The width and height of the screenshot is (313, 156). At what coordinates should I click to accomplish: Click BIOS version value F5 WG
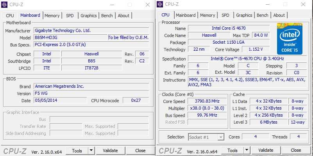tap(91, 93)
